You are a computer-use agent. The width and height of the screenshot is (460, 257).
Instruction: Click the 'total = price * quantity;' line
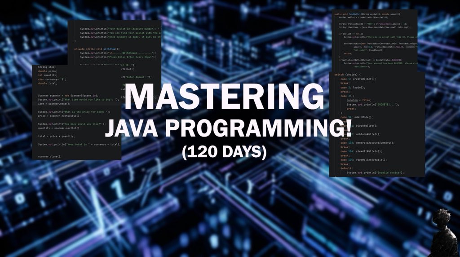pyautogui.click(x=56, y=136)
